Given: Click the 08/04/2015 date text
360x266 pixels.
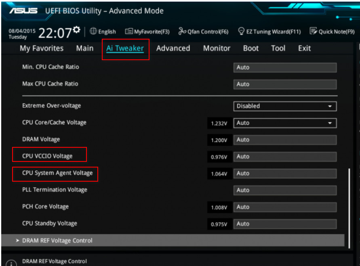Looking at the screenshot, I should tap(22, 31).
